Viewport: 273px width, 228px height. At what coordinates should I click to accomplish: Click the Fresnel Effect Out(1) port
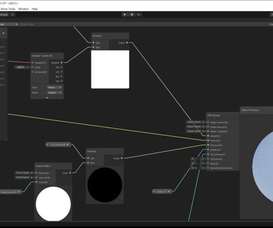tap(70, 173)
